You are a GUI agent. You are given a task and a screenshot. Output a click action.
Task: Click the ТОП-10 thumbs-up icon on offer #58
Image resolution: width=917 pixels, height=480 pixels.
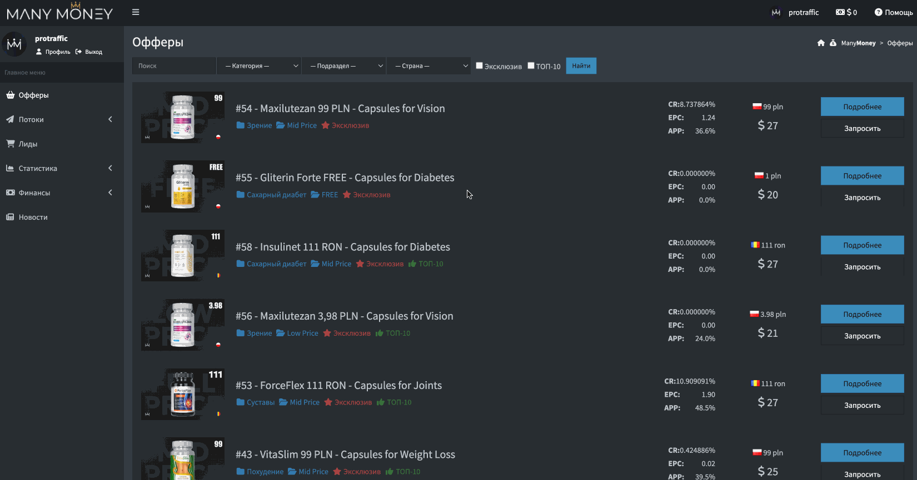(412, 264)
